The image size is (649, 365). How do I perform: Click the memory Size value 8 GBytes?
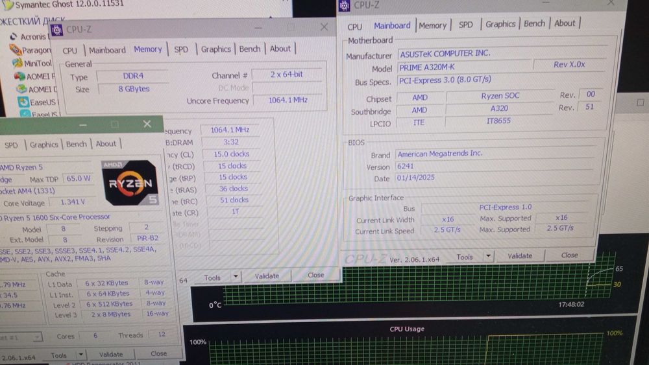(x=134, y=88)
